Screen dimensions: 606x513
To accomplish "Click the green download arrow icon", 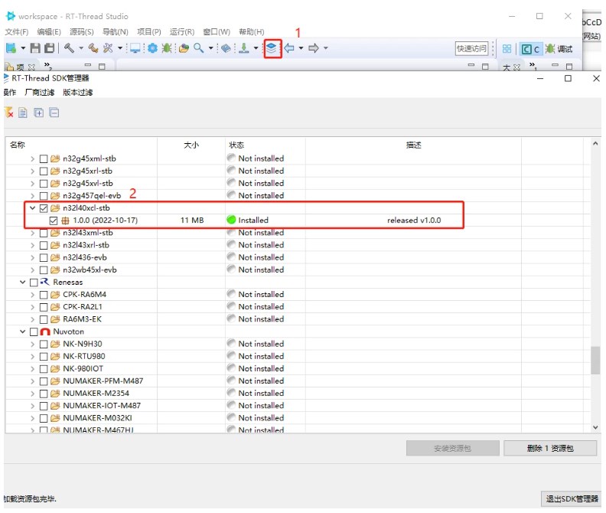I will tap(244, 48).
